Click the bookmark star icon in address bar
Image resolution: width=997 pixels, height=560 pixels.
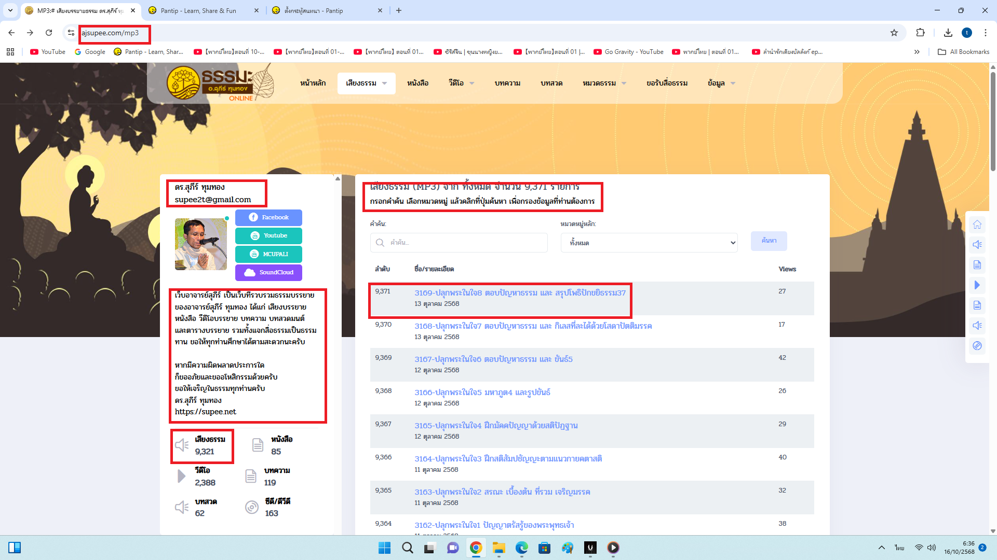pos(894,33)
